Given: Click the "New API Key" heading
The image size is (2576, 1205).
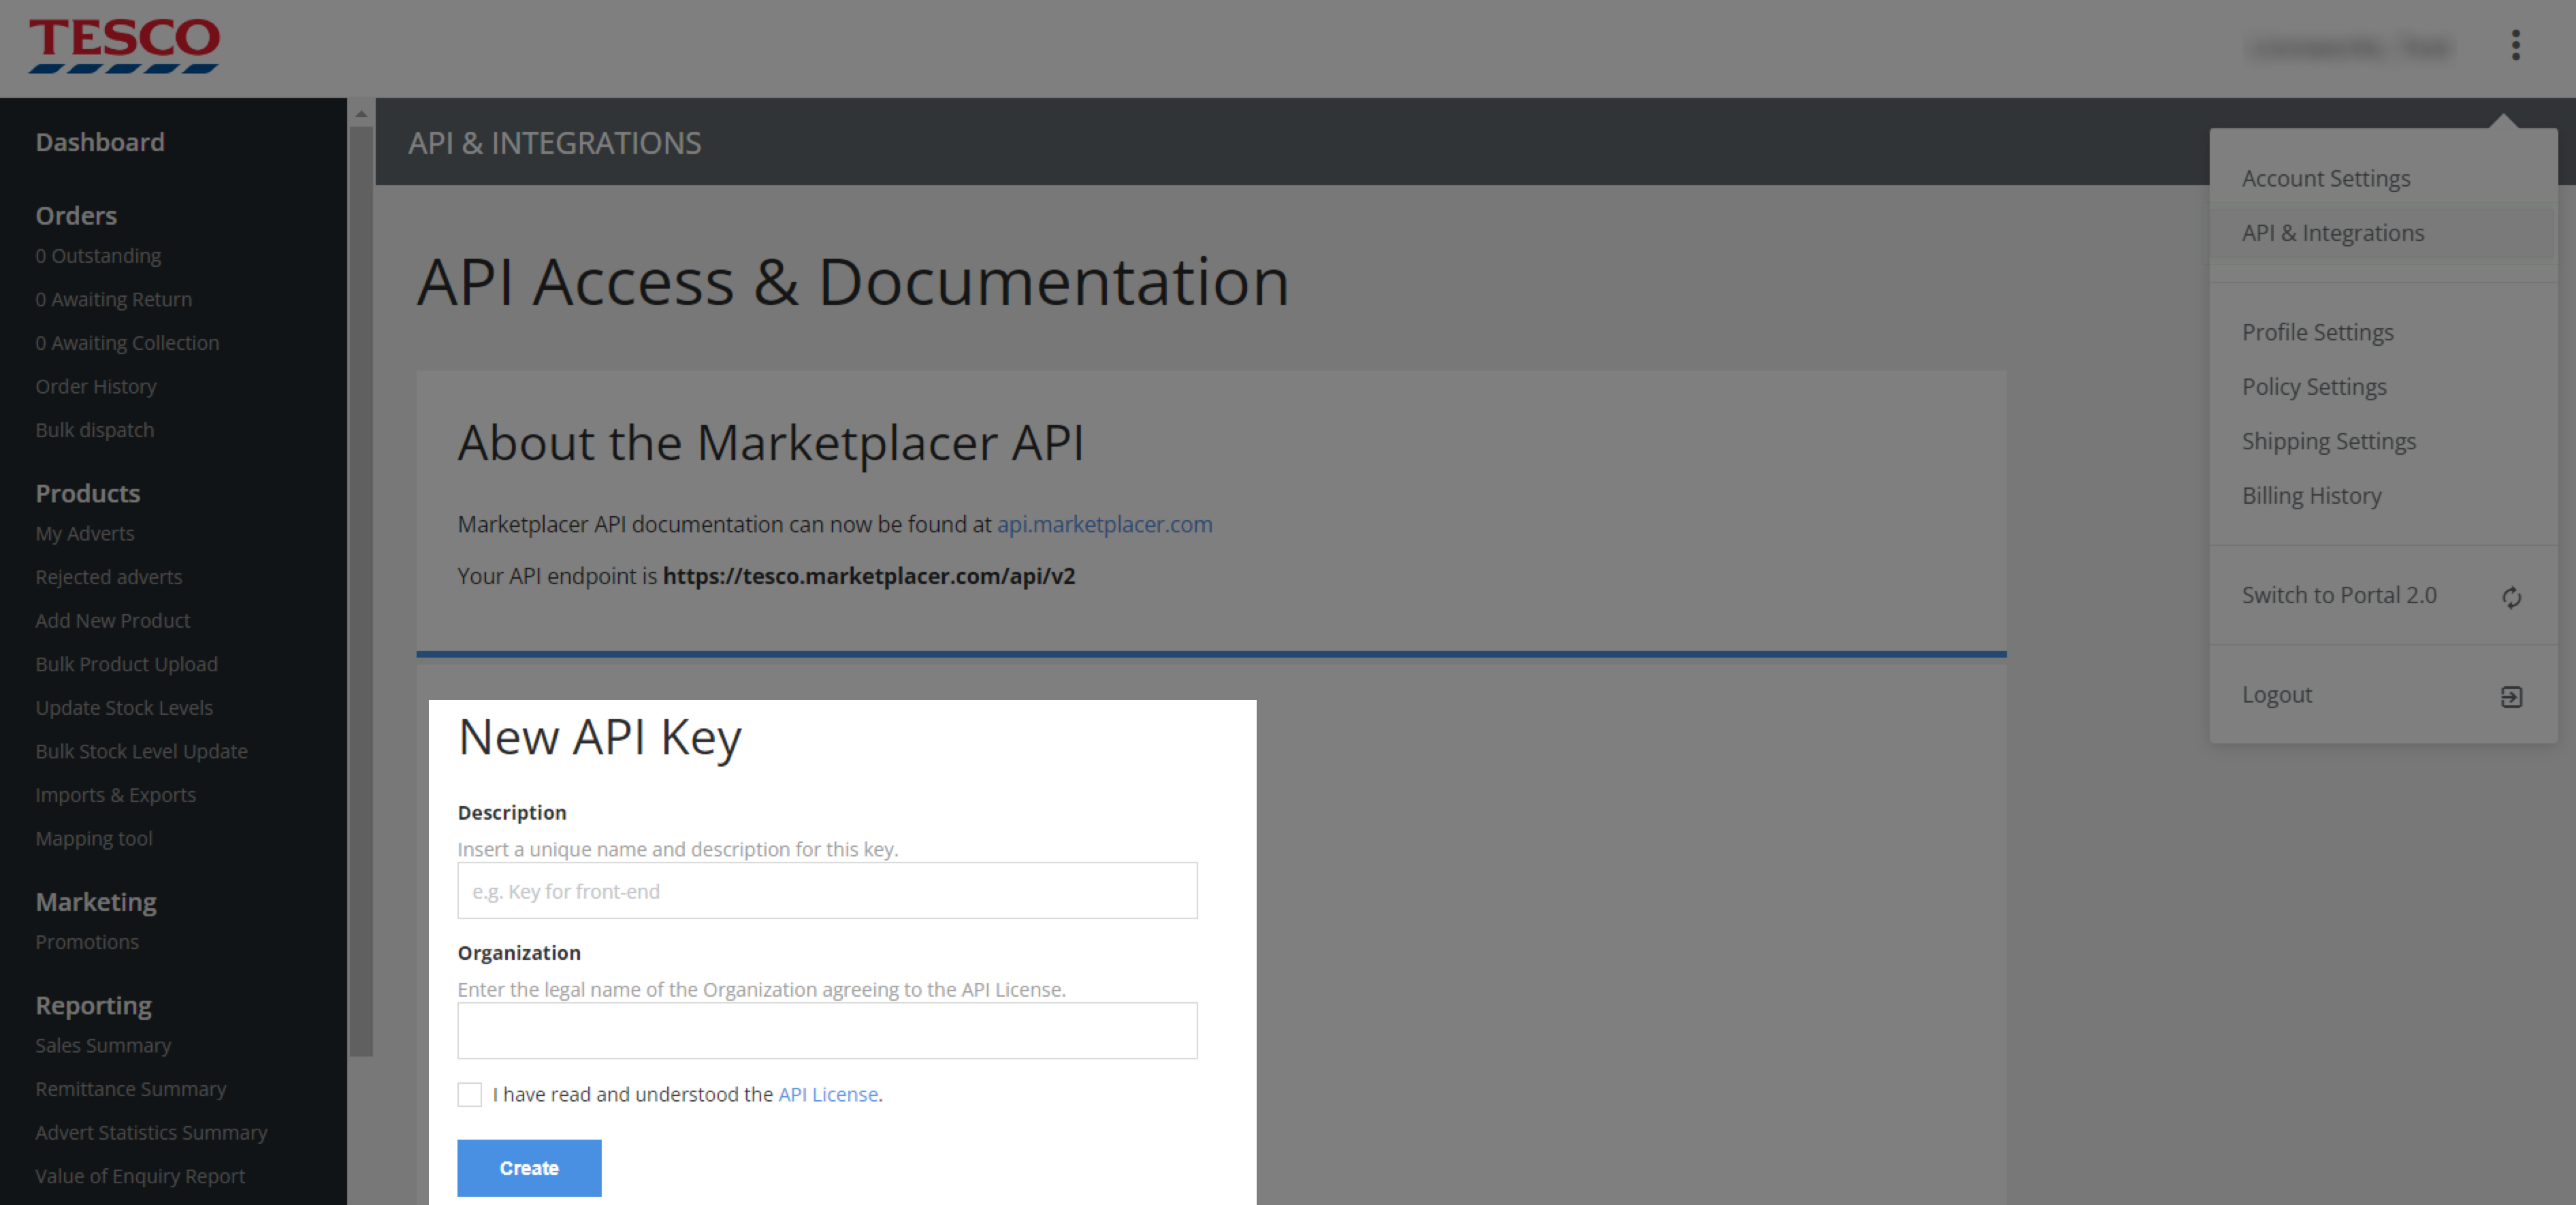Looking at the screenshot, I should pos(600,737).
